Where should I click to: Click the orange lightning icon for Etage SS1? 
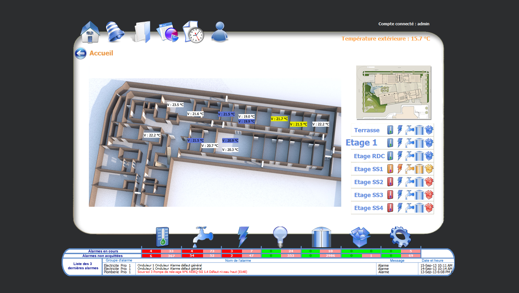point(400,169)
